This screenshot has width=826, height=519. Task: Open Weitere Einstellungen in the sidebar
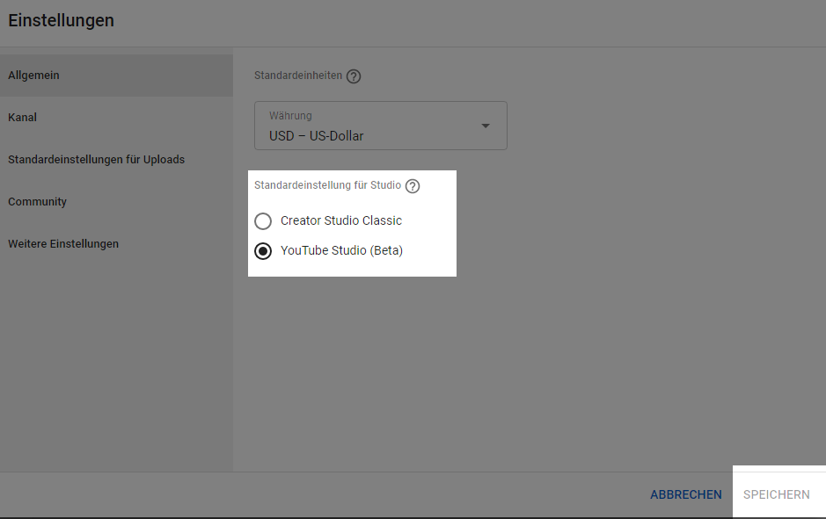(x=63, y=244)
